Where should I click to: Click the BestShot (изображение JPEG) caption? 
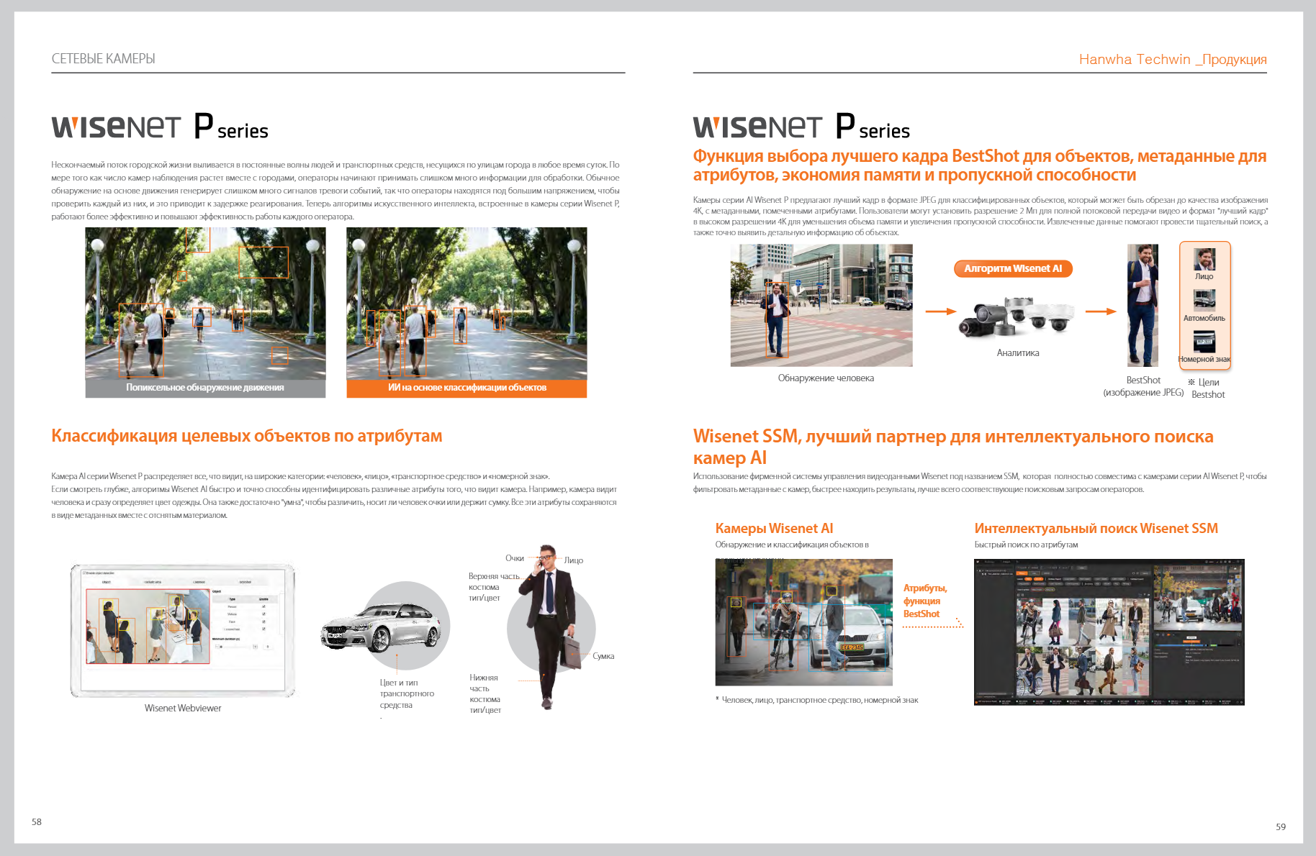(x=1143, y=386)
